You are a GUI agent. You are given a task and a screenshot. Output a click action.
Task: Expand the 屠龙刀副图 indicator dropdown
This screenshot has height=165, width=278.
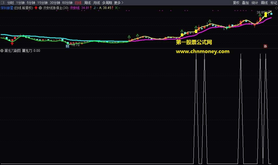(2, 51)
